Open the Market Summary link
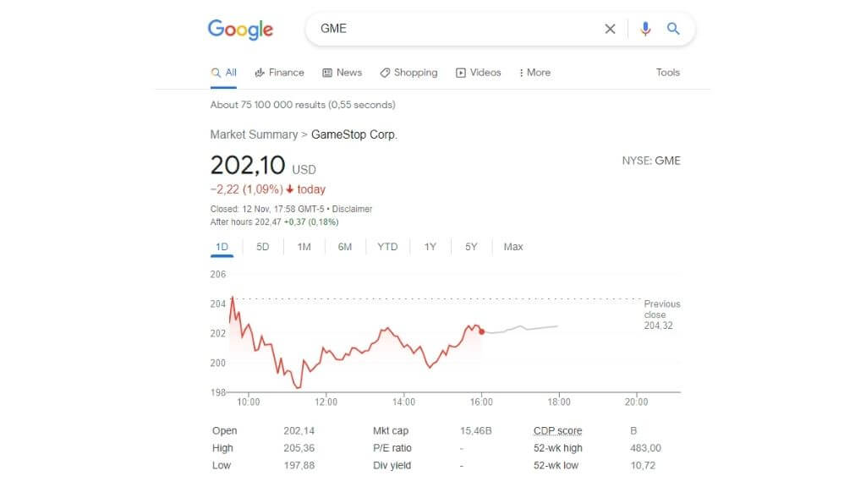The width and height of the screenshot is (866, 487). [253, 134]
